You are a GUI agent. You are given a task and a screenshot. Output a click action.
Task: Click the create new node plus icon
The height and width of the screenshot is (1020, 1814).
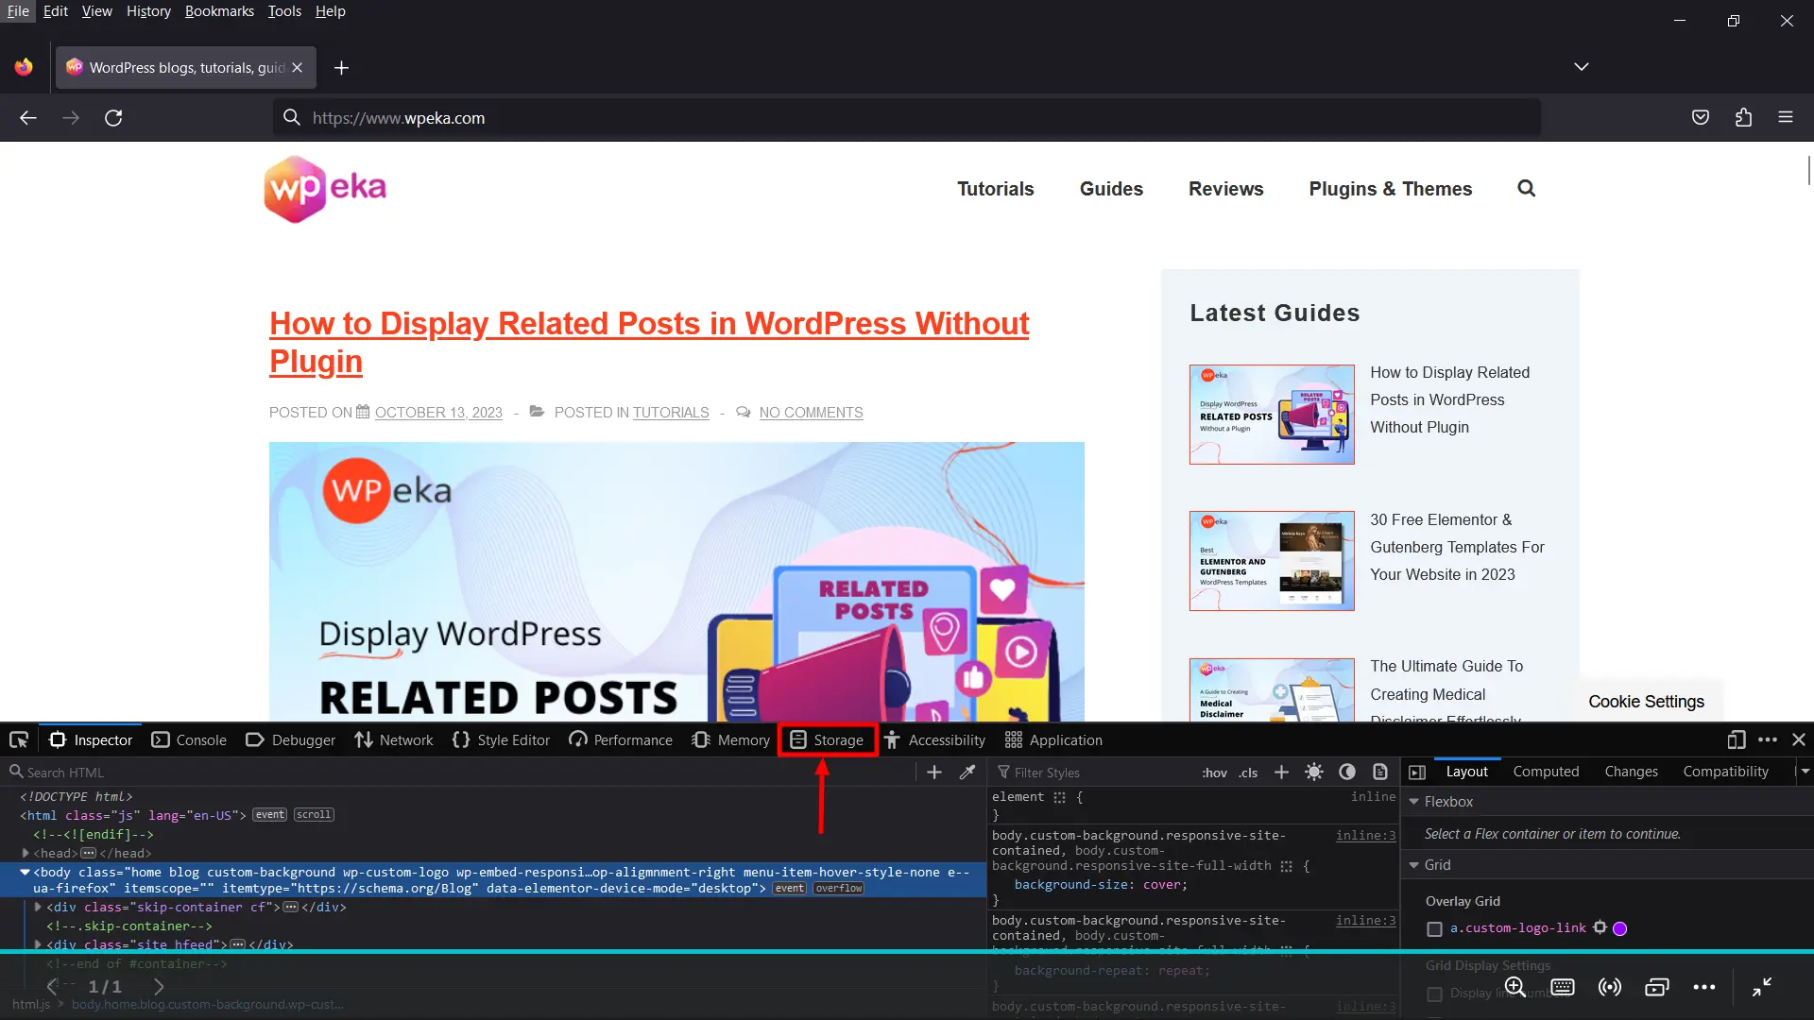[934, 772]
